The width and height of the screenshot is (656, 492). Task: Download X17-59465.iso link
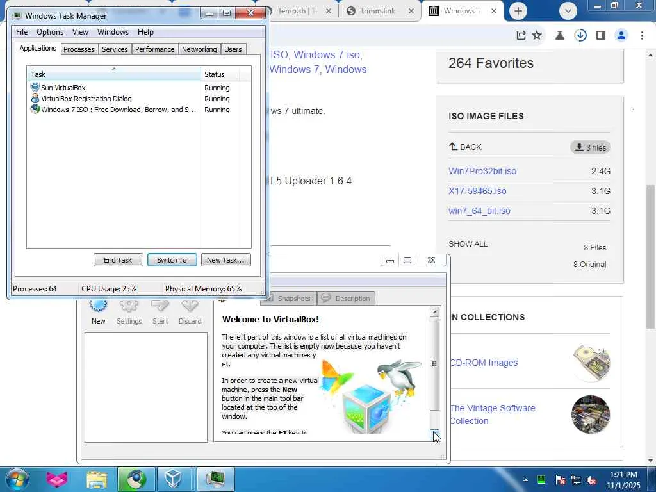(477, 191)
